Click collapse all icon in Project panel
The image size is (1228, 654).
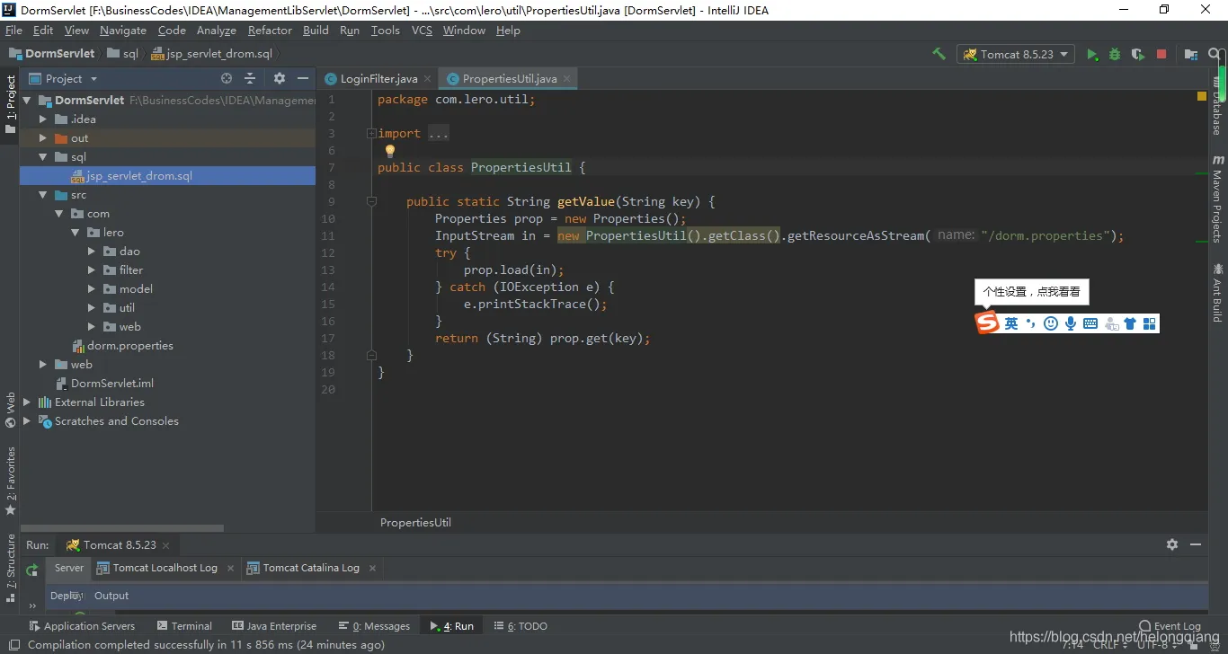[x=250, y=78]
